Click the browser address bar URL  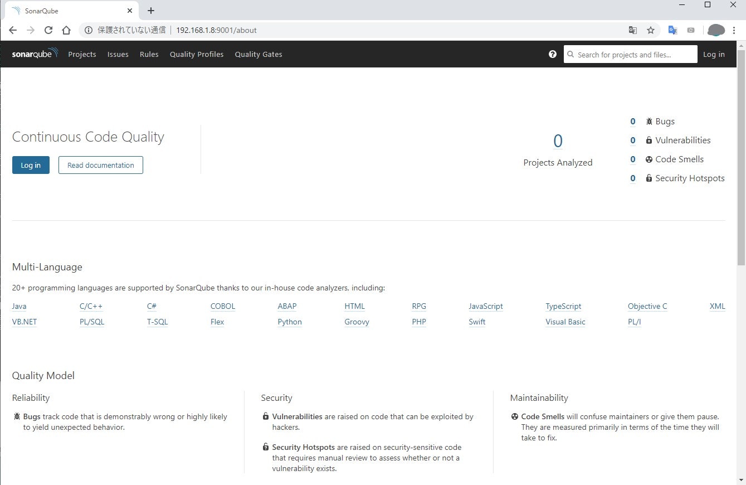point(216,30)
